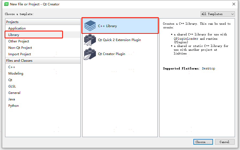Image resolution: width=240 pixels, height=150 pixels.
Task: Click the Files and Classes section header
Action: [43, 61]
